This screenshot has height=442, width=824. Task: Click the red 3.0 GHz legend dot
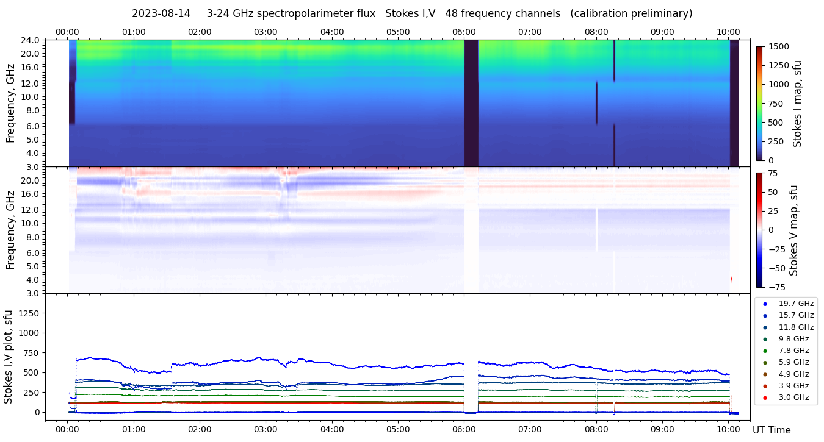point(765,398)
